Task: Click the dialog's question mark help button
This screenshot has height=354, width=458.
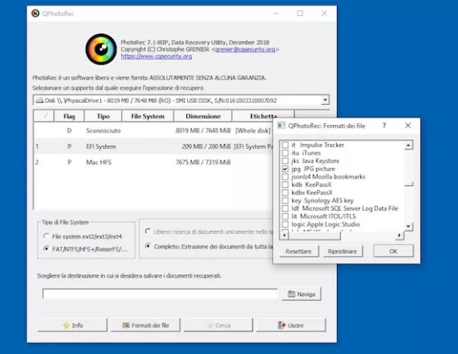Action: (x=384, y=126)
